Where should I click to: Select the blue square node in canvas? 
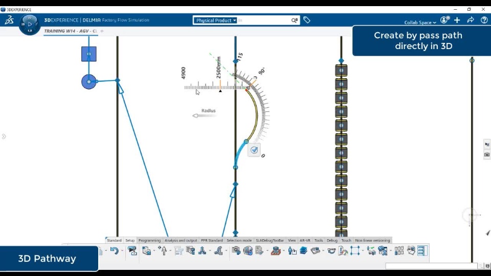click(89, 54)
